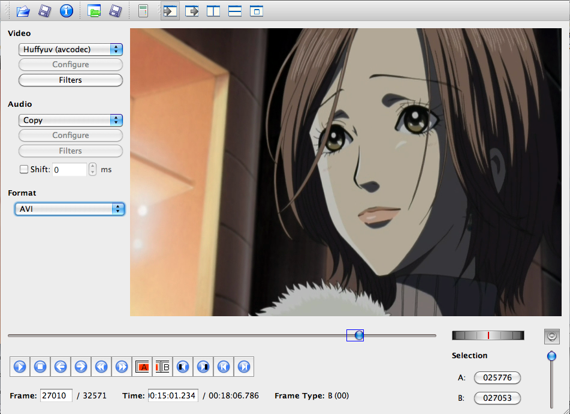570x414 pixels.
Task: Increase audio Shift with the up arrow
Action: 93,166
